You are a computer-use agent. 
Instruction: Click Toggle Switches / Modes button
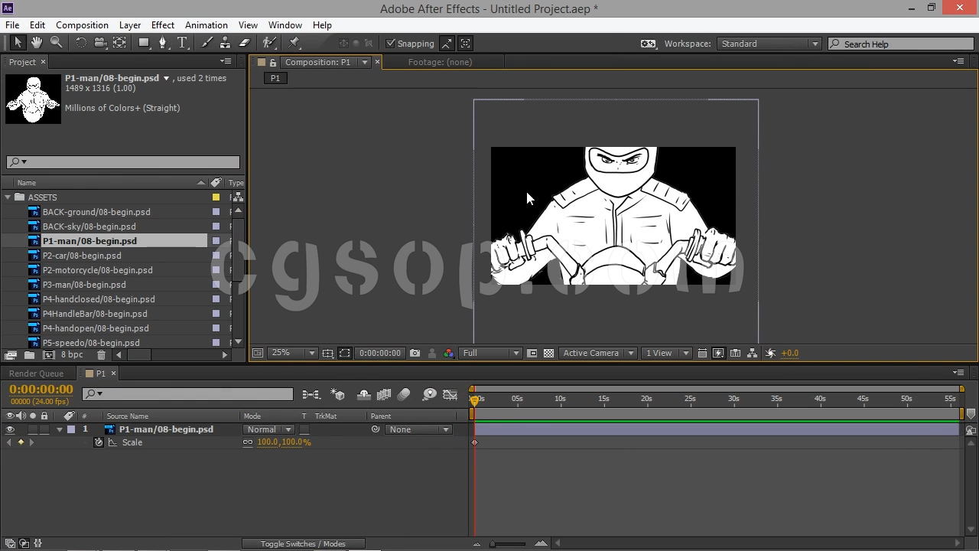click(303, 543)
